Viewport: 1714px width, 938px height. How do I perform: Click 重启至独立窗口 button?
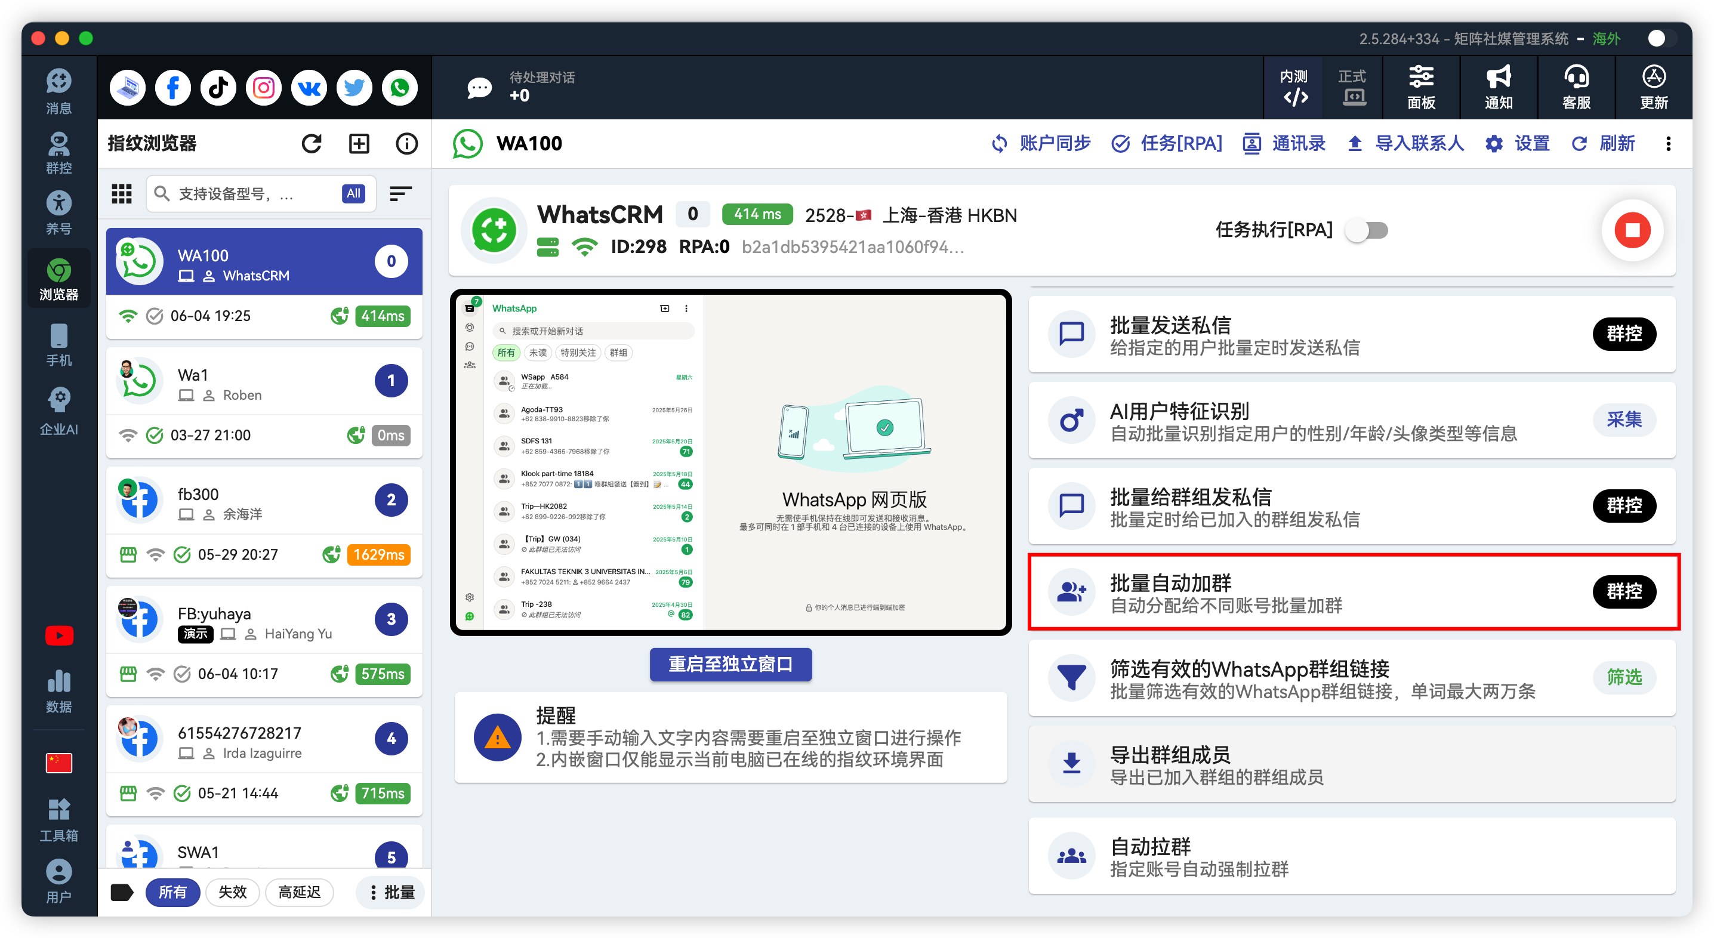730,664
